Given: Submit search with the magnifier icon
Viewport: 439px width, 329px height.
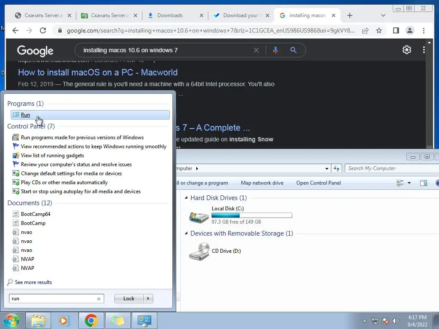Looking at the screenshot, I should tap(293, 50).
